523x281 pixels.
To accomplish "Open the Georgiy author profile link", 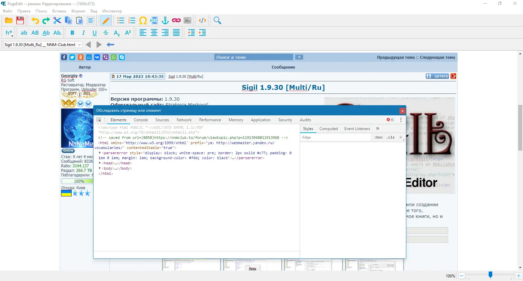I will (69, 76).
